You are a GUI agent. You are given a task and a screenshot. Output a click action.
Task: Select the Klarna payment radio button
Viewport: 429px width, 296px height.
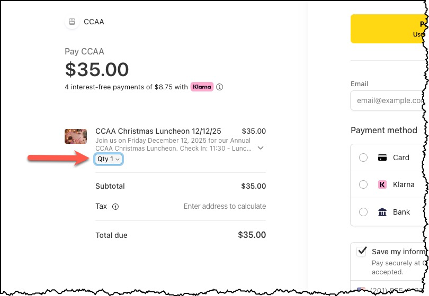tap(363, 185)
